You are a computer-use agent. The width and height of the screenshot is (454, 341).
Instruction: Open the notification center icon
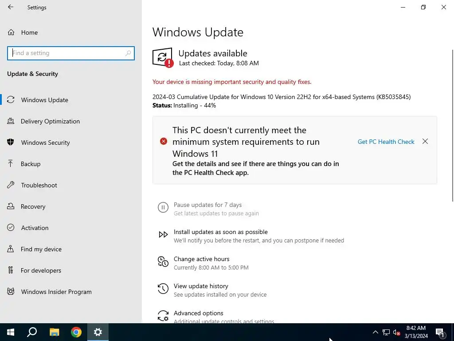[440, 332]
